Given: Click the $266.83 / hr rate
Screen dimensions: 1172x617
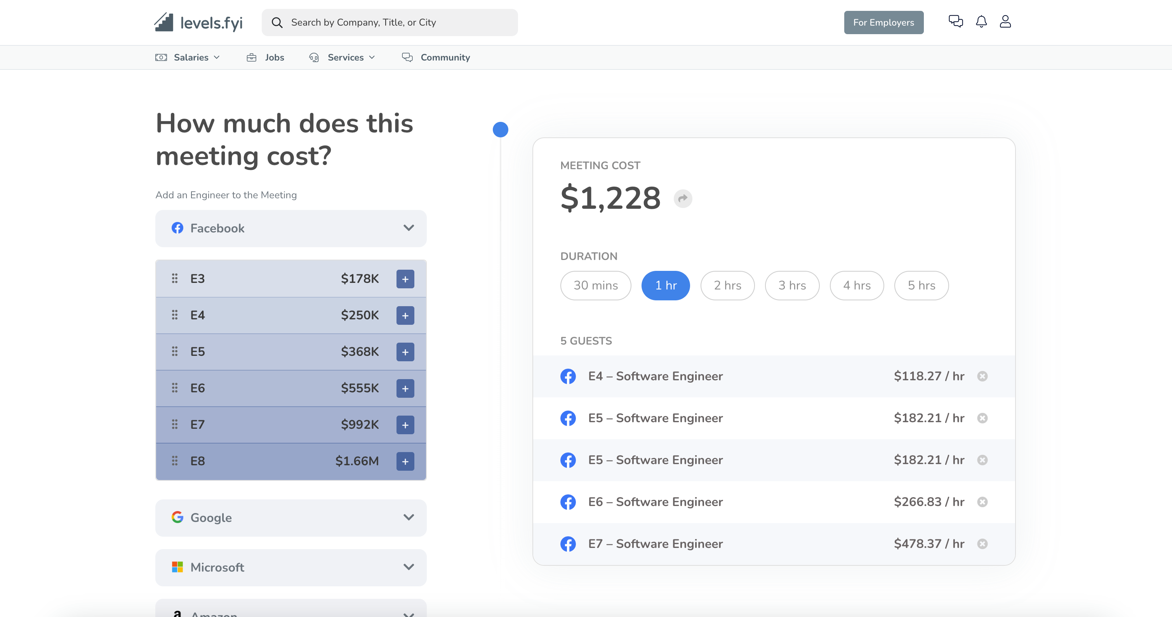Looking at the screenshot, I should click(929, 501).
